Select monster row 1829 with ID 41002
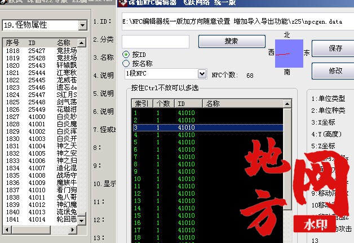The image size is (354, 243). [41, 131]
